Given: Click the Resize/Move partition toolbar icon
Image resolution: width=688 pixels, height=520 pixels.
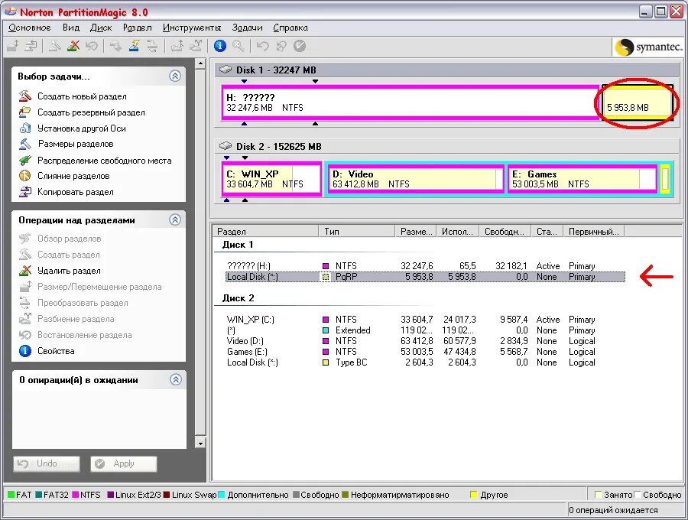Looking at the screenshot, I should [13, 46].
